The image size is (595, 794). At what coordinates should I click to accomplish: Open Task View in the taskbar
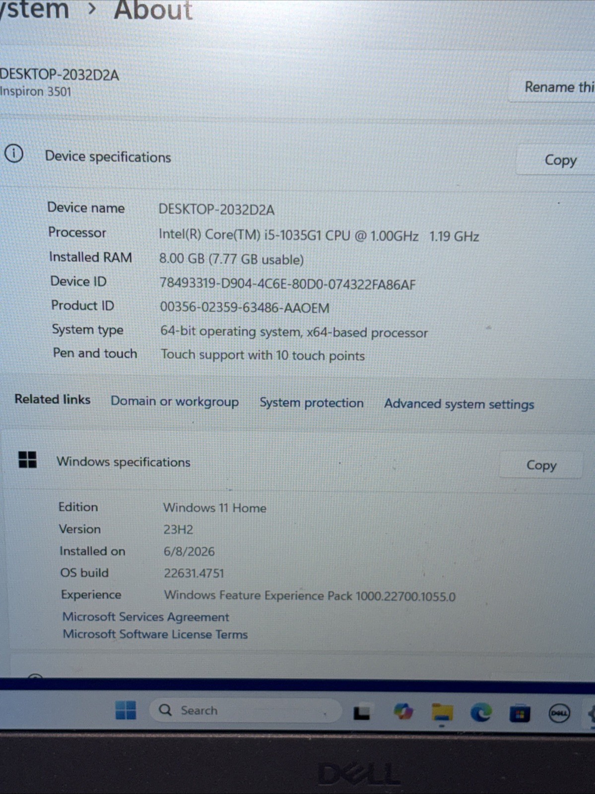pos(361,713)
